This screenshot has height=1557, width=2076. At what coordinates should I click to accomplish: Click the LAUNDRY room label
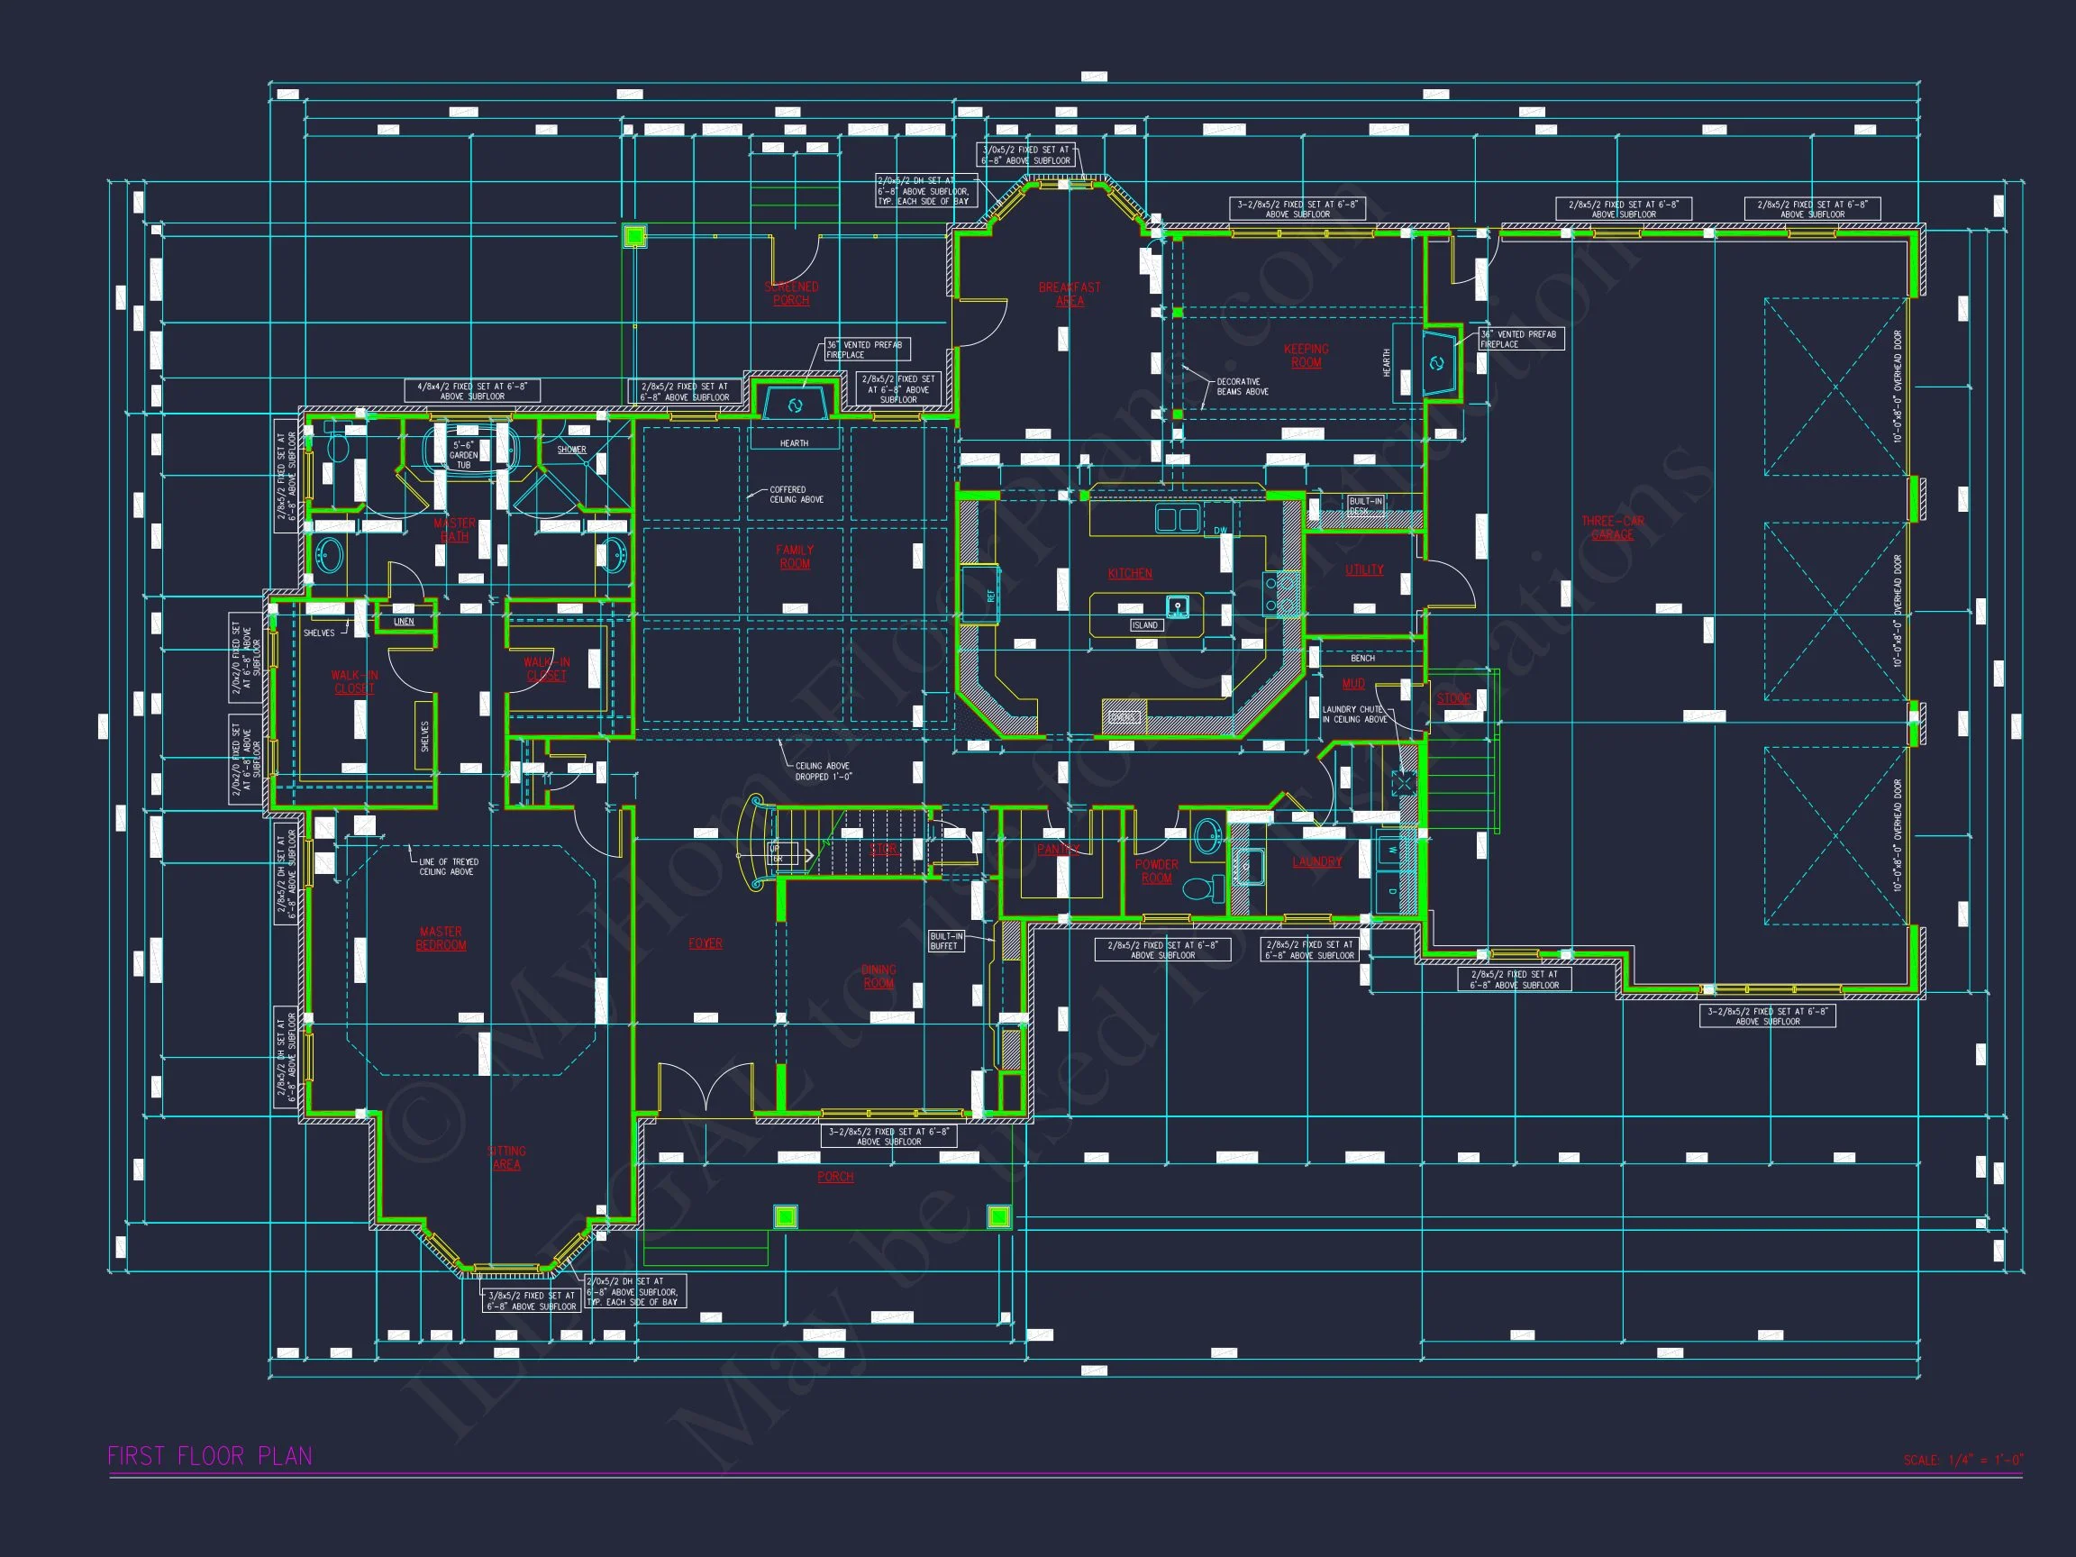(x=1316, y=861)
